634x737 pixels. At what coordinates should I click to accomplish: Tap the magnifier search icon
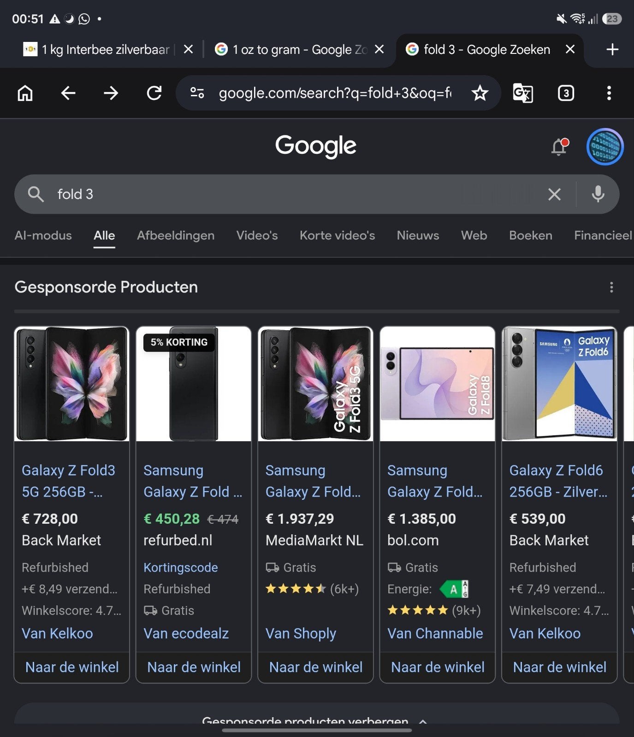tap(36, 194)
